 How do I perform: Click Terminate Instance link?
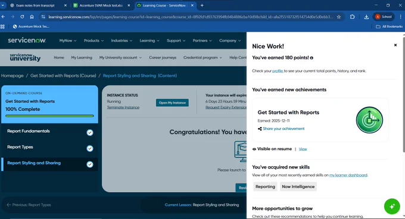tap(123, 107)
